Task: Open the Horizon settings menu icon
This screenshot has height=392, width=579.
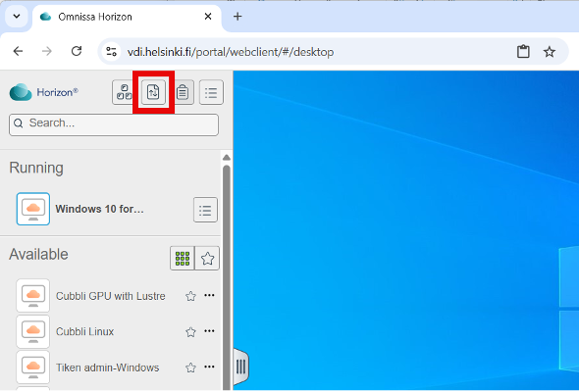Action: coord(211,92)
